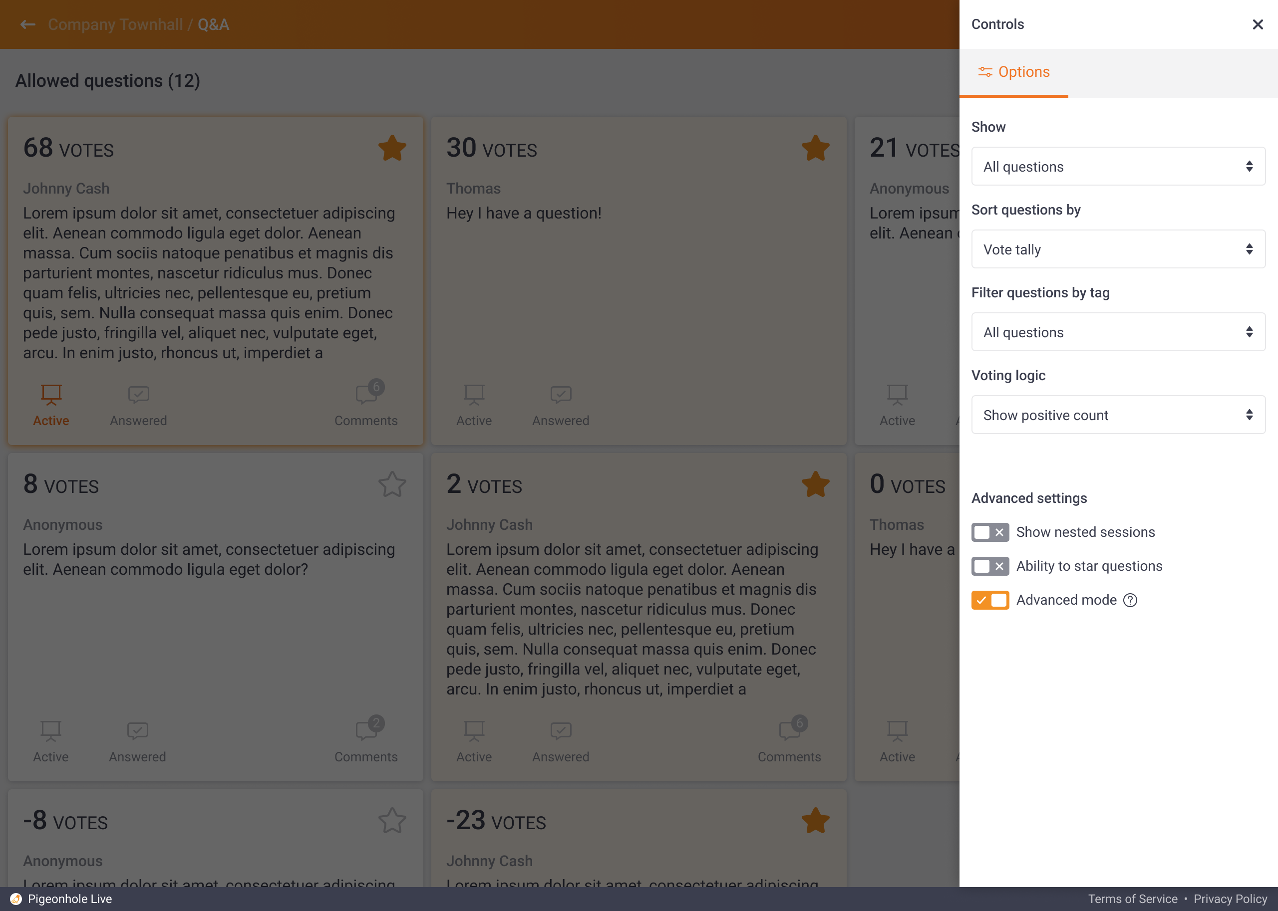
Task: Set the 0 votes question Active
Action: [897, 741]
